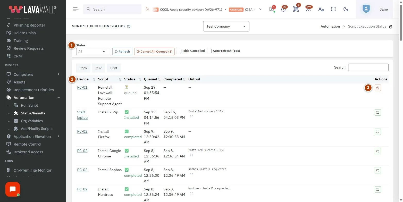Open the Status filter dropdown
403x202 pixels.
93,52
